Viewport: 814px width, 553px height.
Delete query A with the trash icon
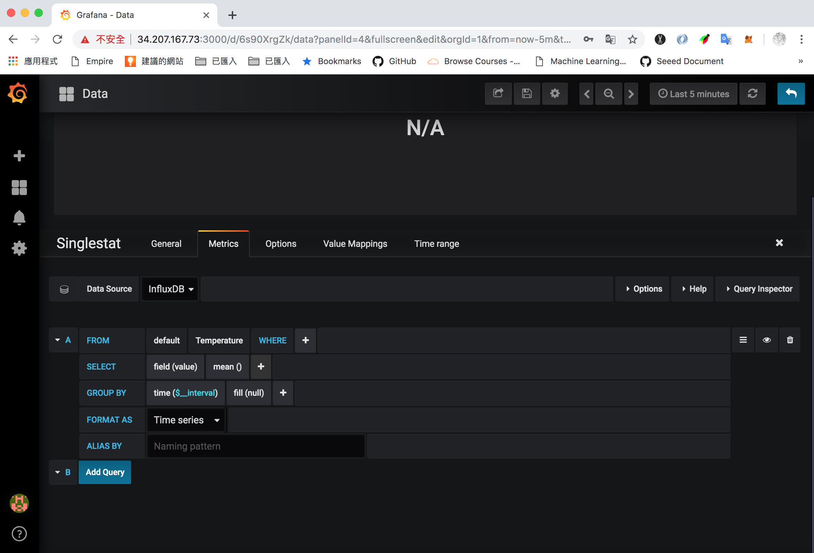coord(790,340)
